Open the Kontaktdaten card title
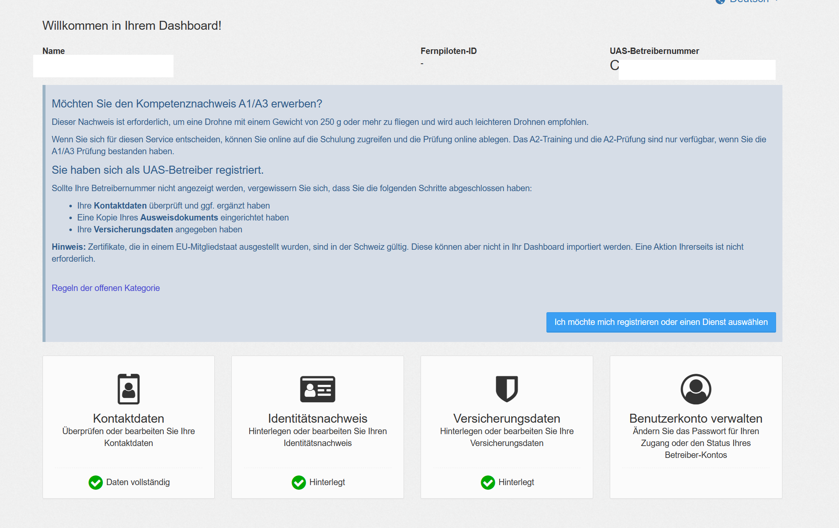Screen dimensions: 839x528 click(x=128, y=418)
